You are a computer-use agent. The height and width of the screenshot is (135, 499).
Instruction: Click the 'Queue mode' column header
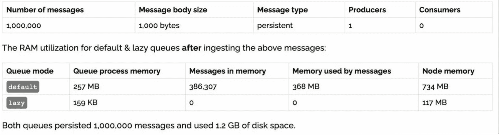(x=30, y=71)
